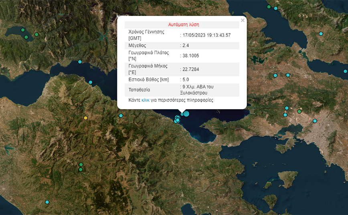Screen dimensions: 348x215
Task: Select the longitude value 22.7284
Action: click(x=190, y=69)
